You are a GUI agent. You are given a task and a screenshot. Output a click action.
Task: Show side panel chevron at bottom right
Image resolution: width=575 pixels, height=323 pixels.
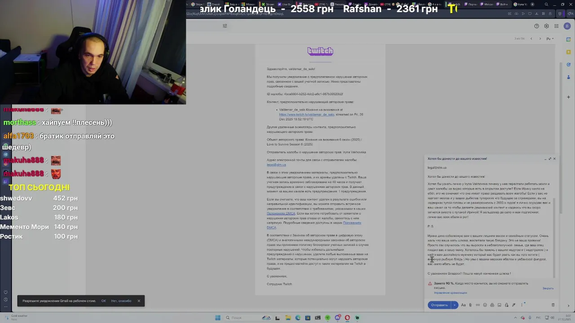(x=568, y=306)
